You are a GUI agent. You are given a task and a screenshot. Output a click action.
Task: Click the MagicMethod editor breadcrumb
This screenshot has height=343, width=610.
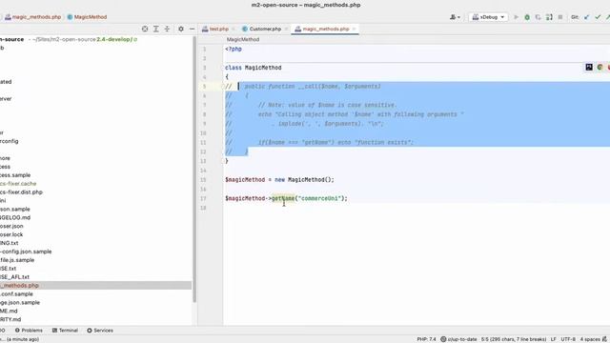click(x=243, y=39)
